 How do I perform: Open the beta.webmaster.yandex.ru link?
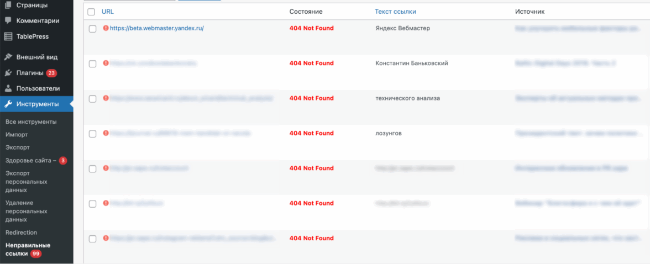(x=156, y=28)
